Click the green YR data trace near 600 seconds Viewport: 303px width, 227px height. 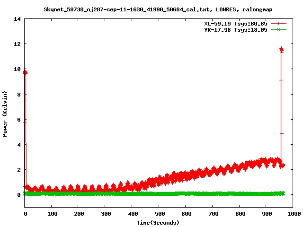[186, 193]
